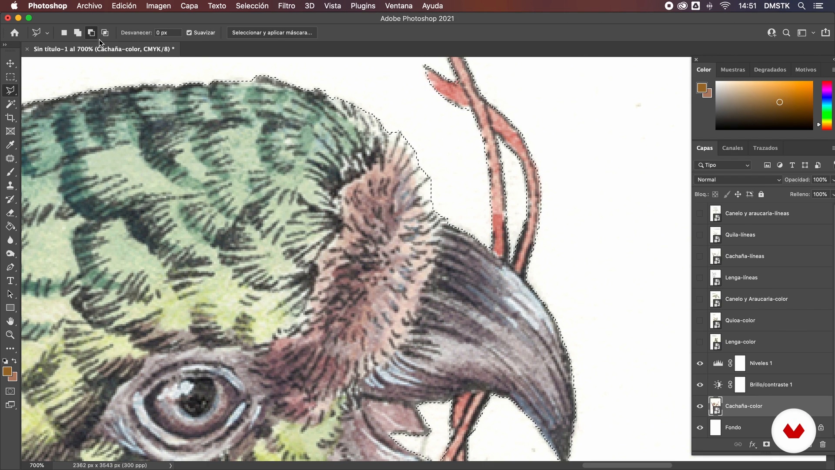835x470 pixels.
Task: Choose Subtract from Selection mode icon
Action: 91,33
